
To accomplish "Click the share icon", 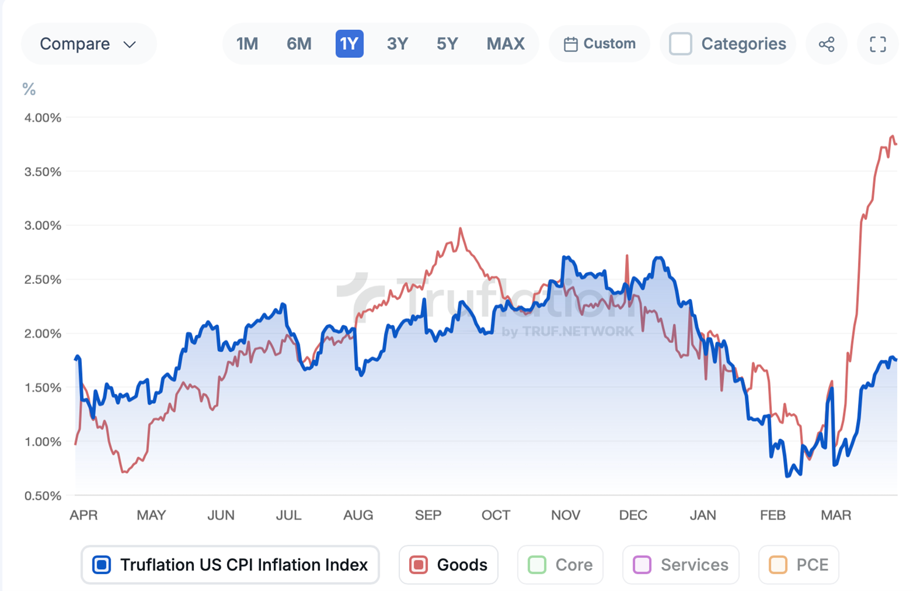I will coord(826,44).
